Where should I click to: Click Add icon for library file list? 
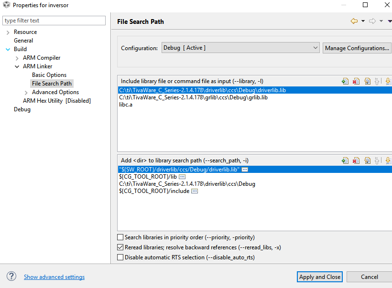coord(345,82)
